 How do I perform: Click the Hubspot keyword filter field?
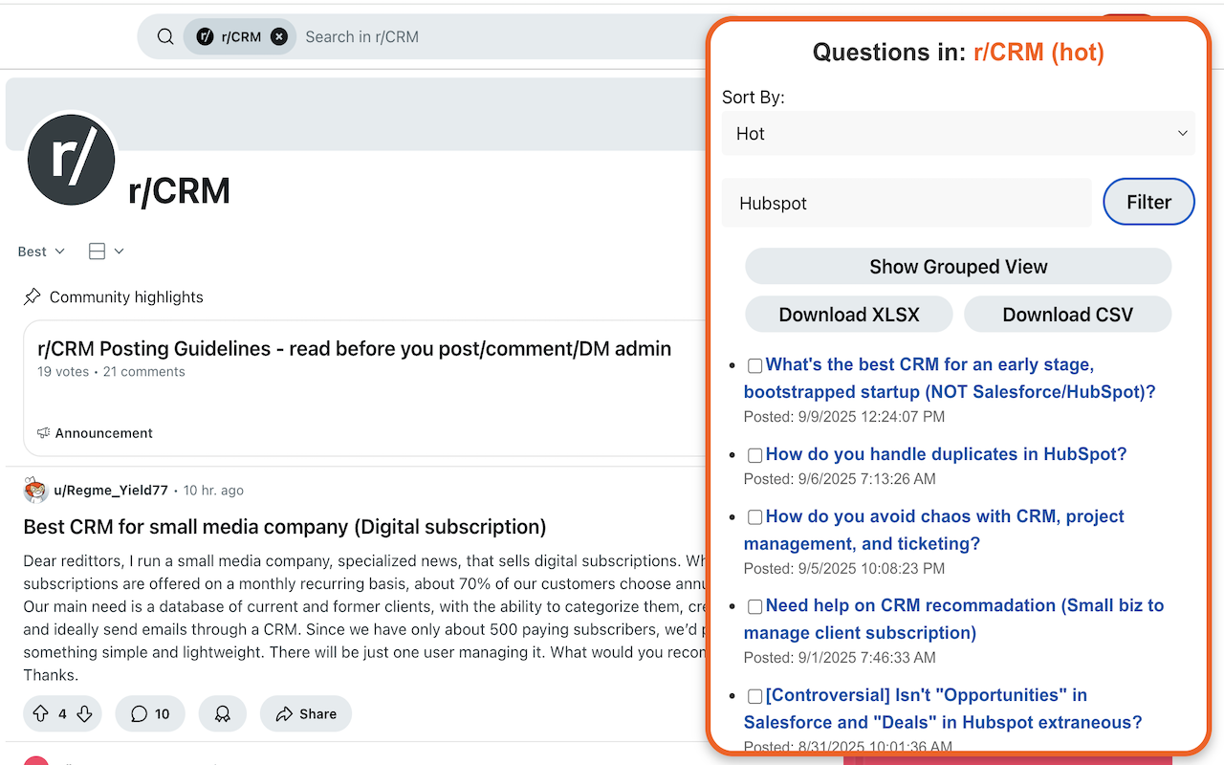click(906, 203)
